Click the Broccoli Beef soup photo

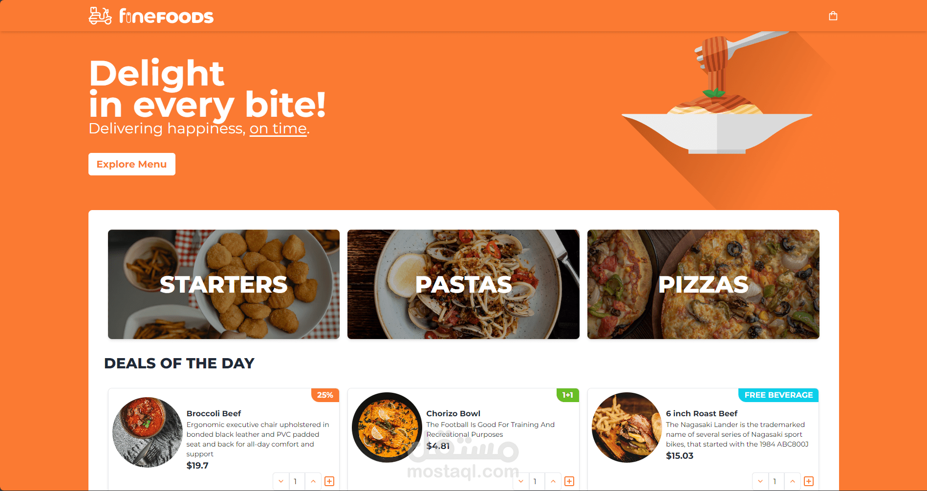pos(148,432)
